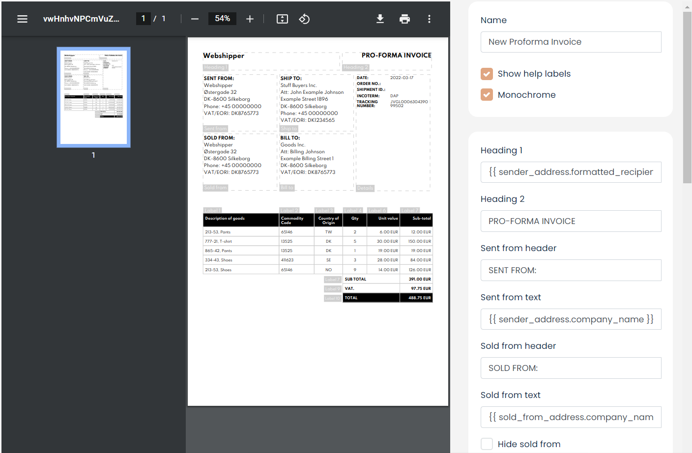Open the PDF viewer more actions menu

[429, 19]
